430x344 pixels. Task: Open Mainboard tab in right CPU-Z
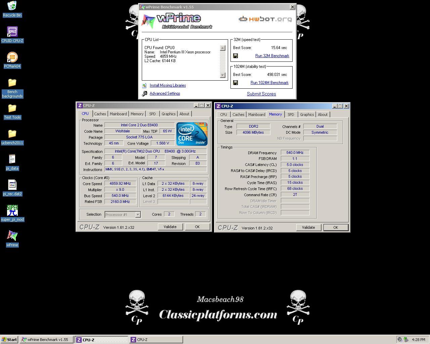click(257, 115)
